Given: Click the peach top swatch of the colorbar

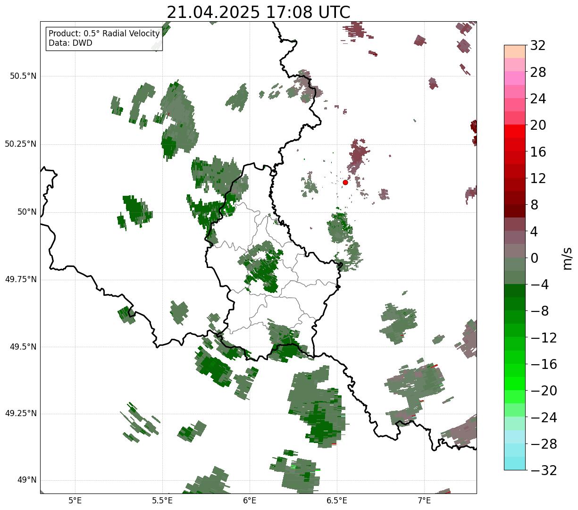Looking at the screenshot, I should [x=515, y=51].
